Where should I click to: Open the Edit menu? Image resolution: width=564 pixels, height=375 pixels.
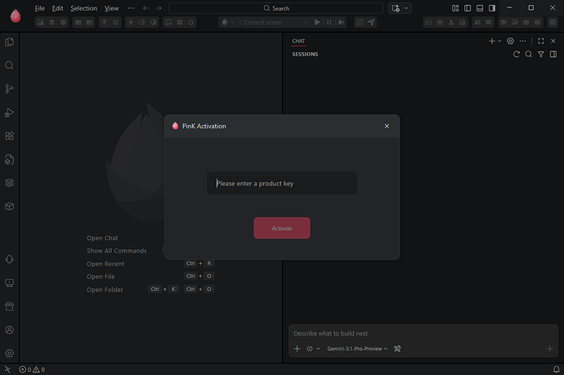pyautogui.click(x=57, y=8)
